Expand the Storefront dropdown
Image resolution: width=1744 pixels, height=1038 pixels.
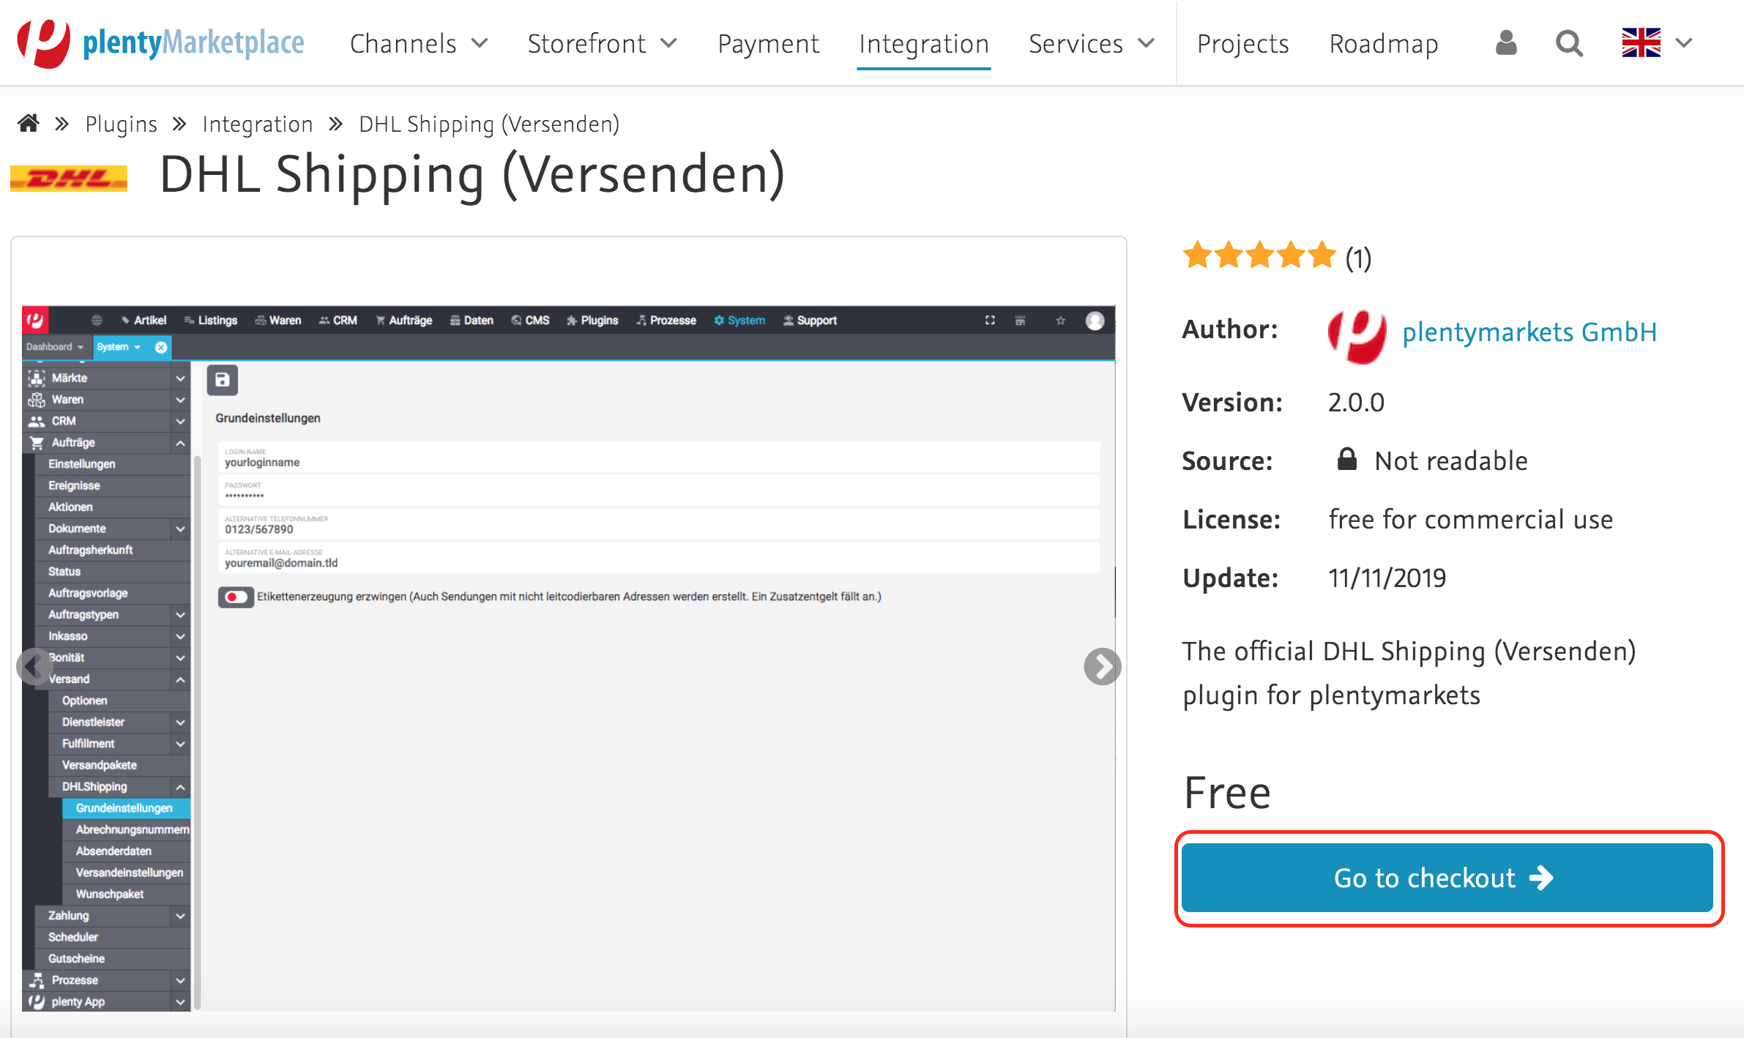[602, 43]
